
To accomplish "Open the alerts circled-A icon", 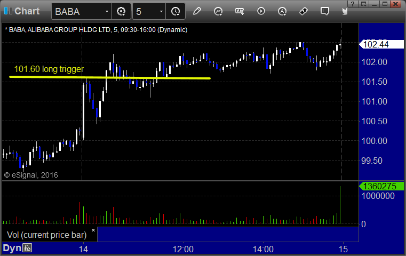I will click(282, 11).
